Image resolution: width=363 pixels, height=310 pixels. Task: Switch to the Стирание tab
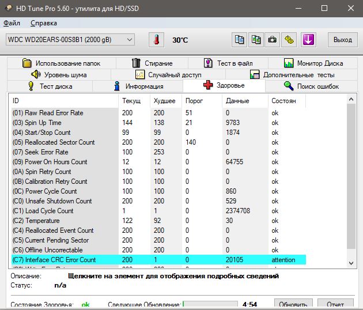[x=152, y=63]
